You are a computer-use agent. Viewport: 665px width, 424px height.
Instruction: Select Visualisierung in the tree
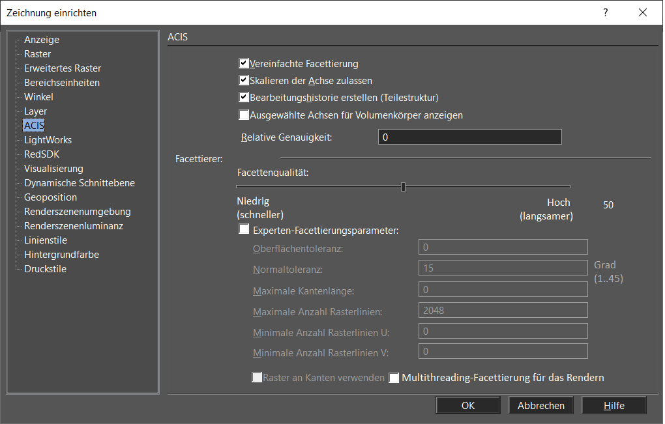tap(53, 169)
